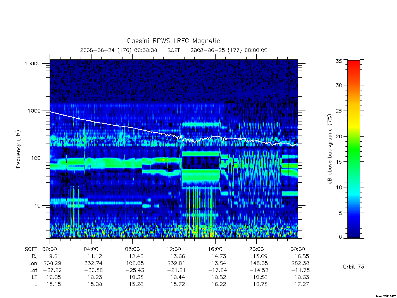Click the 16:00 time tick label
Image resolution: width=397 pixels, height=298 pixels.
[215, 249]
